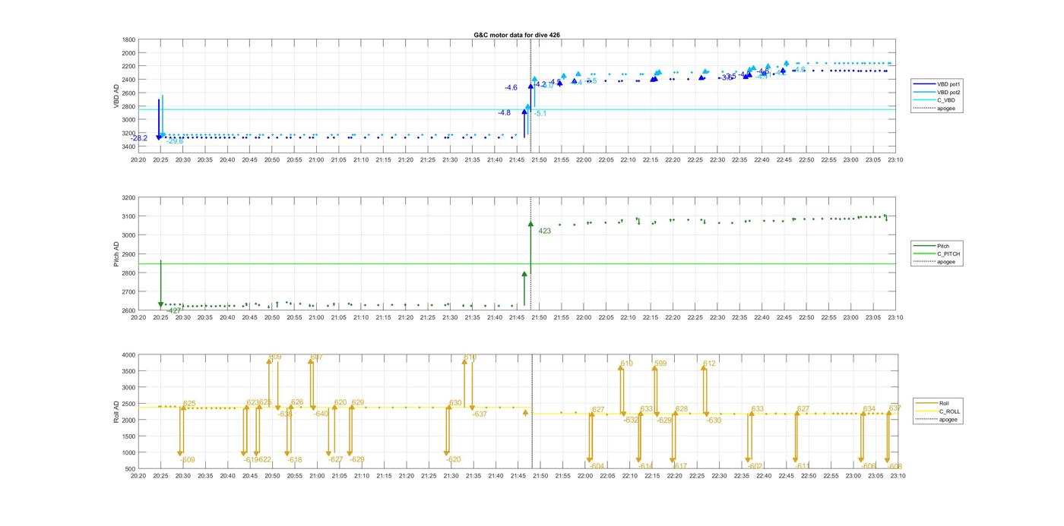
Task: Click the "22:30" time tick under VBD plot
Action: click(717, 159)
